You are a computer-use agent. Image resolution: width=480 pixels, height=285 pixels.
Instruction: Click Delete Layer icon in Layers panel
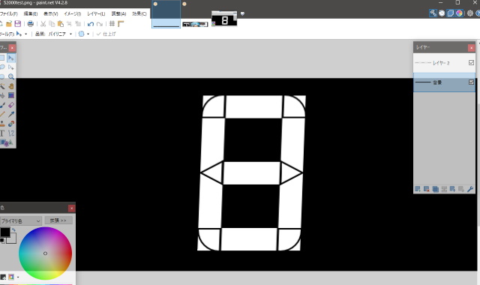click(427, 189)
